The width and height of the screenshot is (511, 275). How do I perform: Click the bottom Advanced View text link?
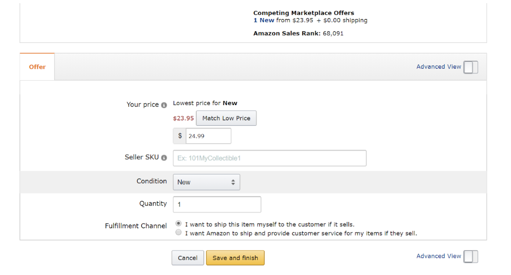click(x=439, y=256)
